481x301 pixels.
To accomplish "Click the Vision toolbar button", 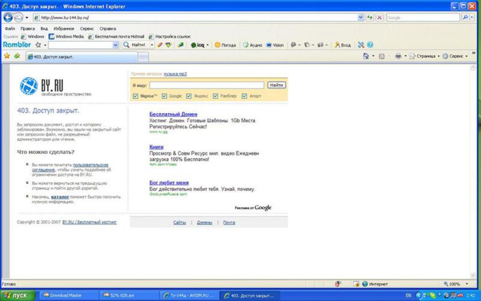I will (x=275, y=45).
